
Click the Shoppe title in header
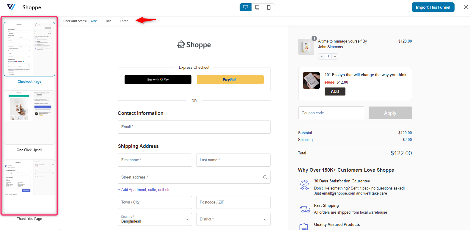point(32,7)
